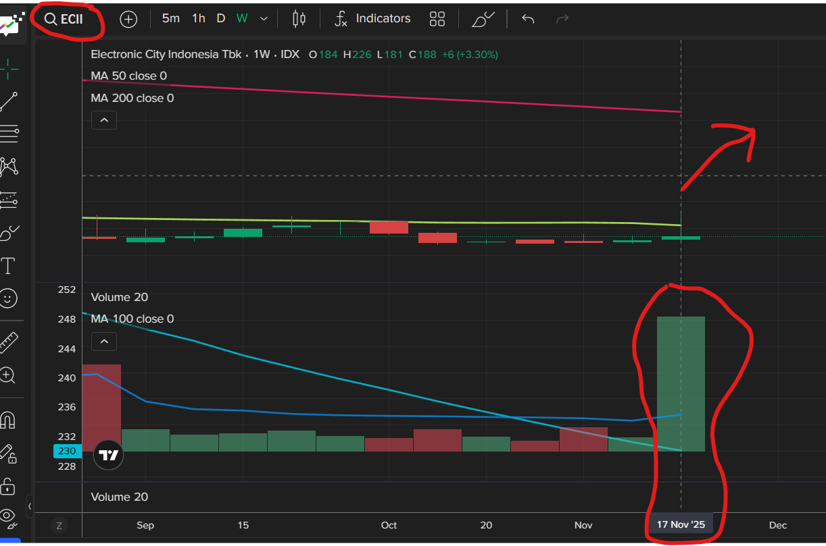826x546 pixels.
Task: Toggle stay in drawing mode
Action: point(8,454)
